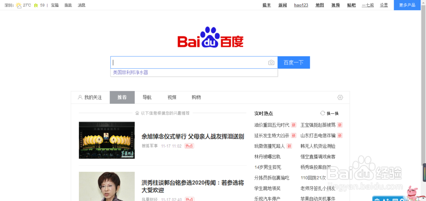Switch to the 推荐 tab

click(122, 98)
